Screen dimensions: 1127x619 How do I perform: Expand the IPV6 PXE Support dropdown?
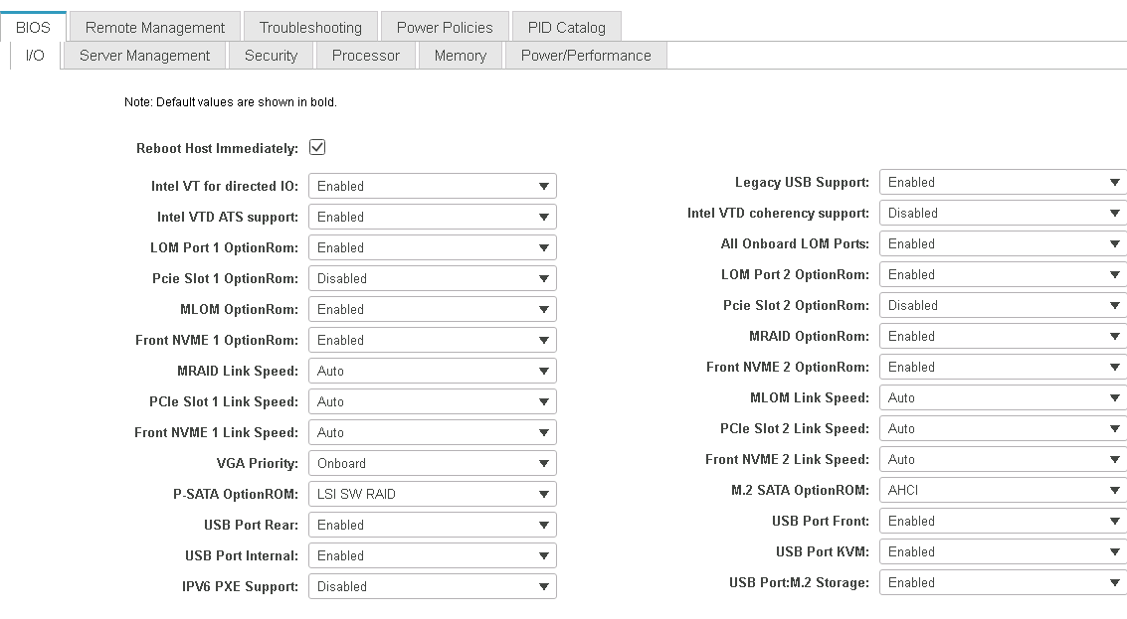tap(432, 586)
